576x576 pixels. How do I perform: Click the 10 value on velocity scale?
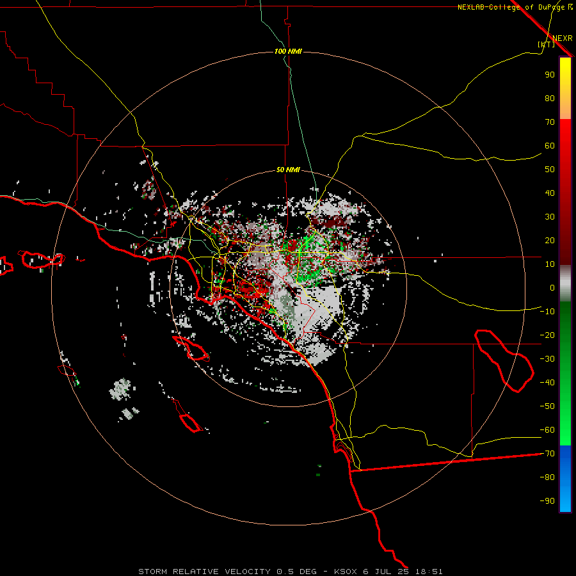coord(550,264)
